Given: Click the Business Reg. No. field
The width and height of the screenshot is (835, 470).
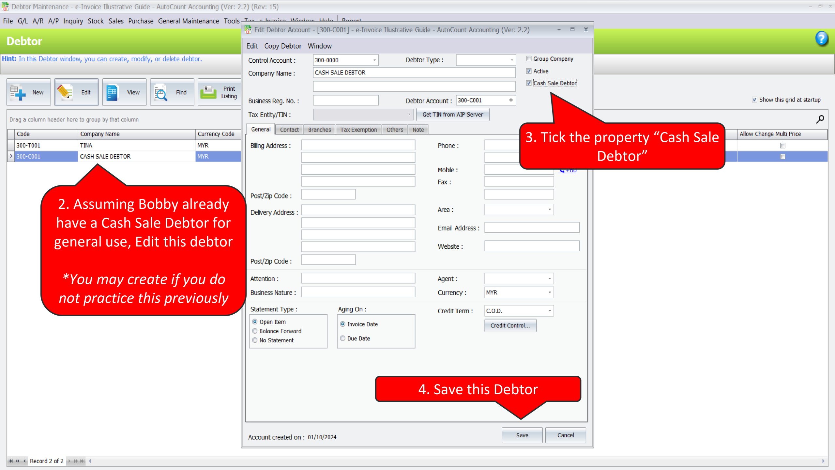Looking at the screenshot, I should point(346,100).
